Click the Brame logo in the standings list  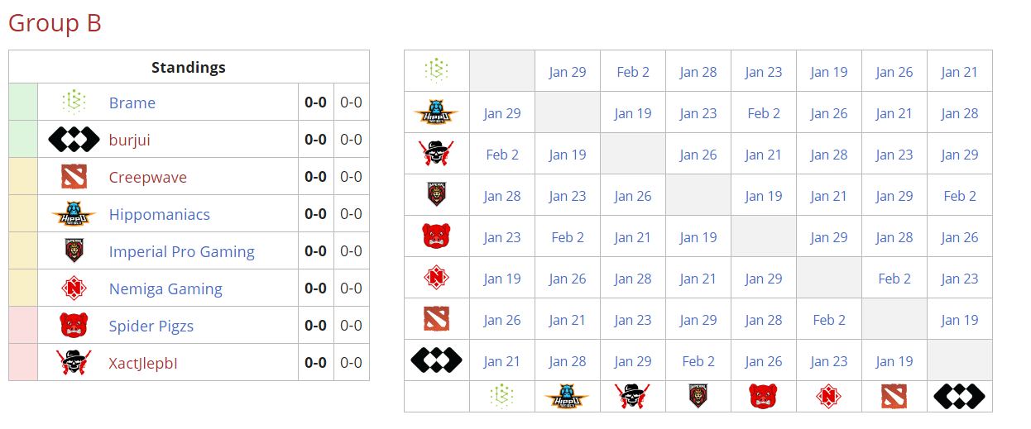[74, 102]
